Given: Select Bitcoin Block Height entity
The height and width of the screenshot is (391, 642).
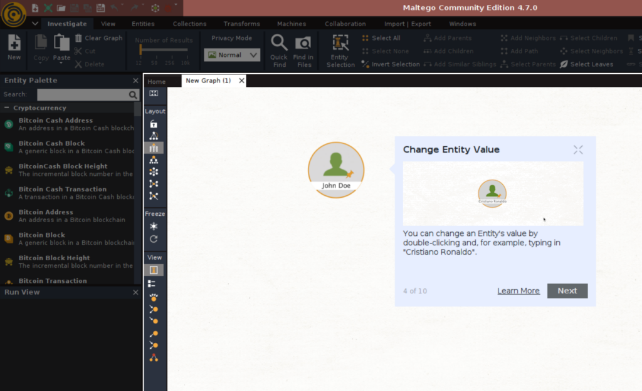Looking at the screenshot, I should pyautogui.click(x=68, y=262).
